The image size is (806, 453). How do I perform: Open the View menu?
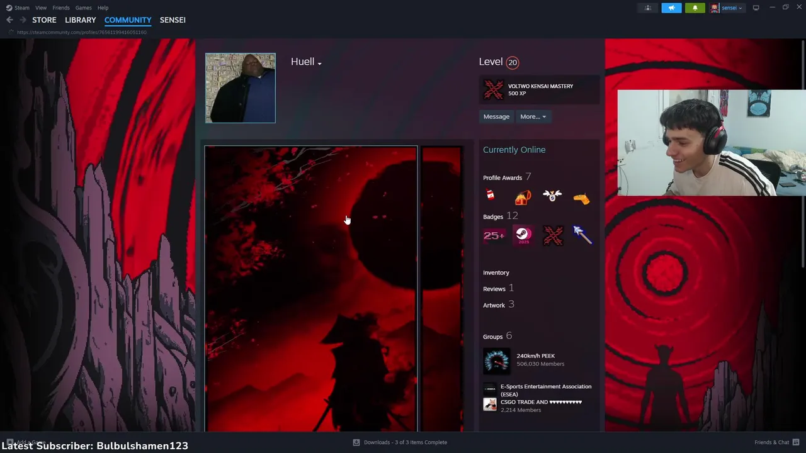pos(41,8)
